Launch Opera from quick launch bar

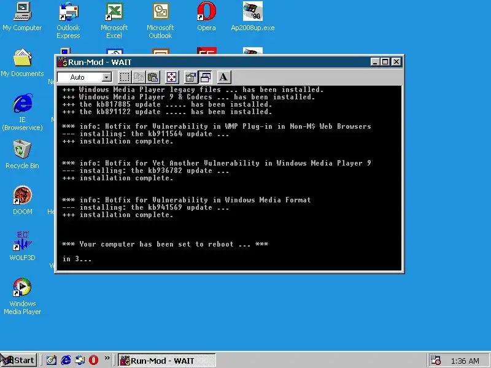click(93, 360)
